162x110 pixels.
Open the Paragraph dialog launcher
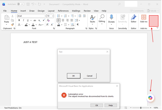(86, 28)
